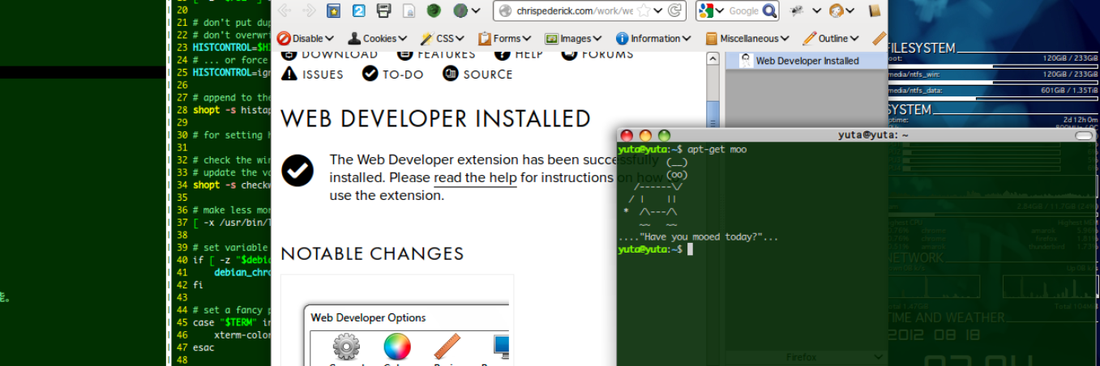This screenshot has height=366, width=1100.
Task: Click the site globe icon in URL bar
Action: pyautogui.click(x=505, y=11)
